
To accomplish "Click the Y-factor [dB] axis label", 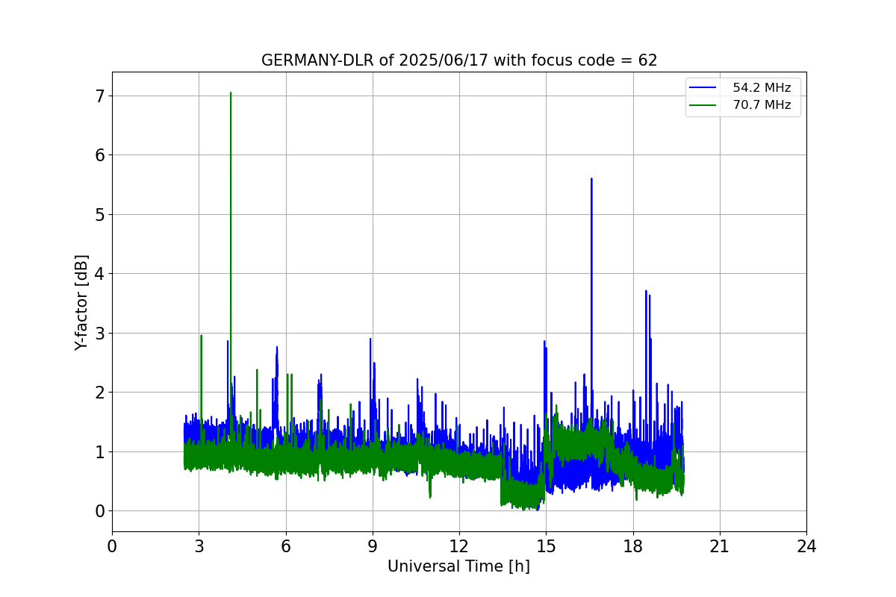I will pyautogui.click(x=81, y=302).
